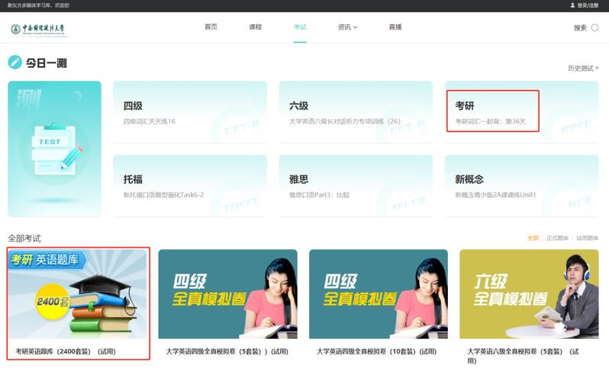Screen dimensions: 609x371
Task: Open 历史测试 history link
Action: (x=583, y=69)
